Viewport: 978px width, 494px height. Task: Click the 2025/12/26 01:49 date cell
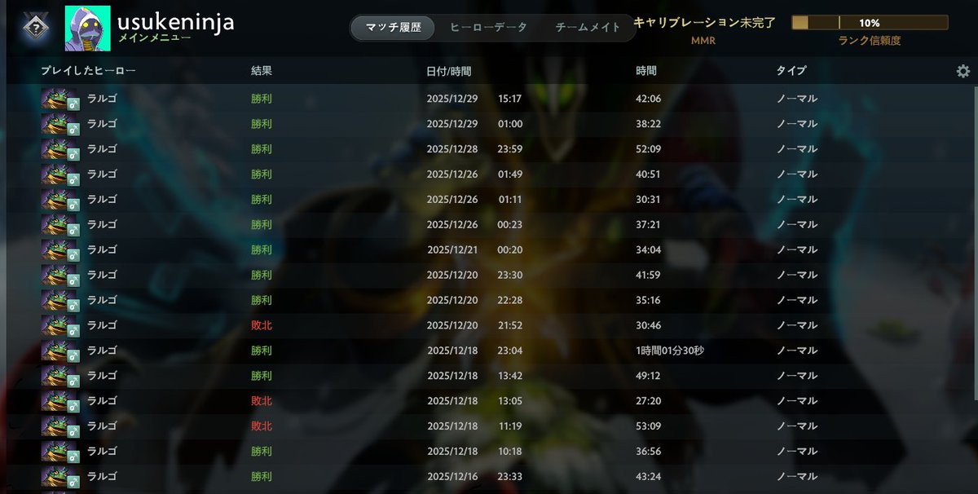click(x=474, y=174)
